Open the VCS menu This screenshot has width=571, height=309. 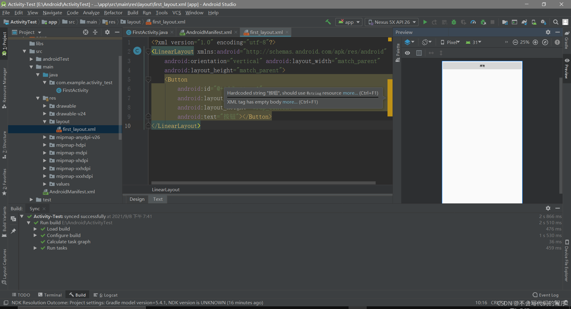pos(177,12)
